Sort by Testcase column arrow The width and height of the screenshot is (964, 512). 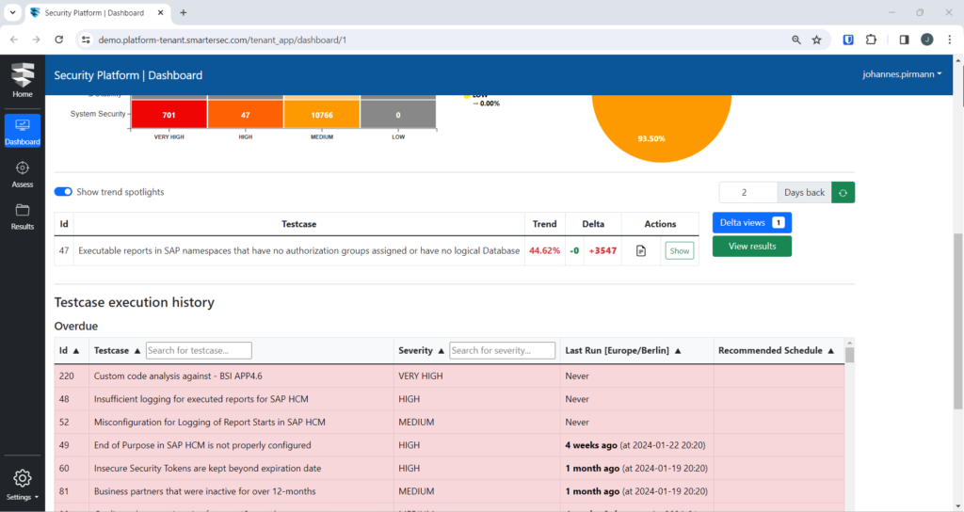[137, 351]
